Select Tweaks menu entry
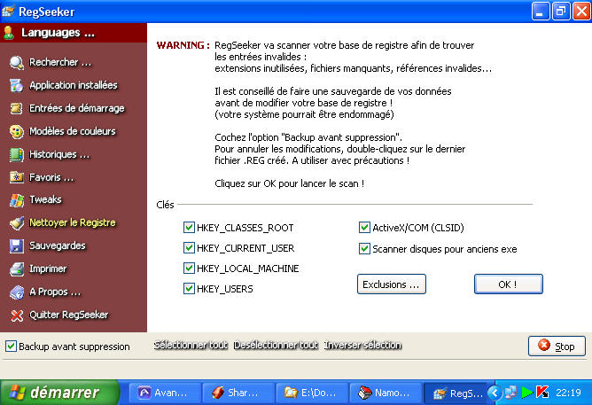The width and height of the screenshot is (592, 405). click(45, 199)
